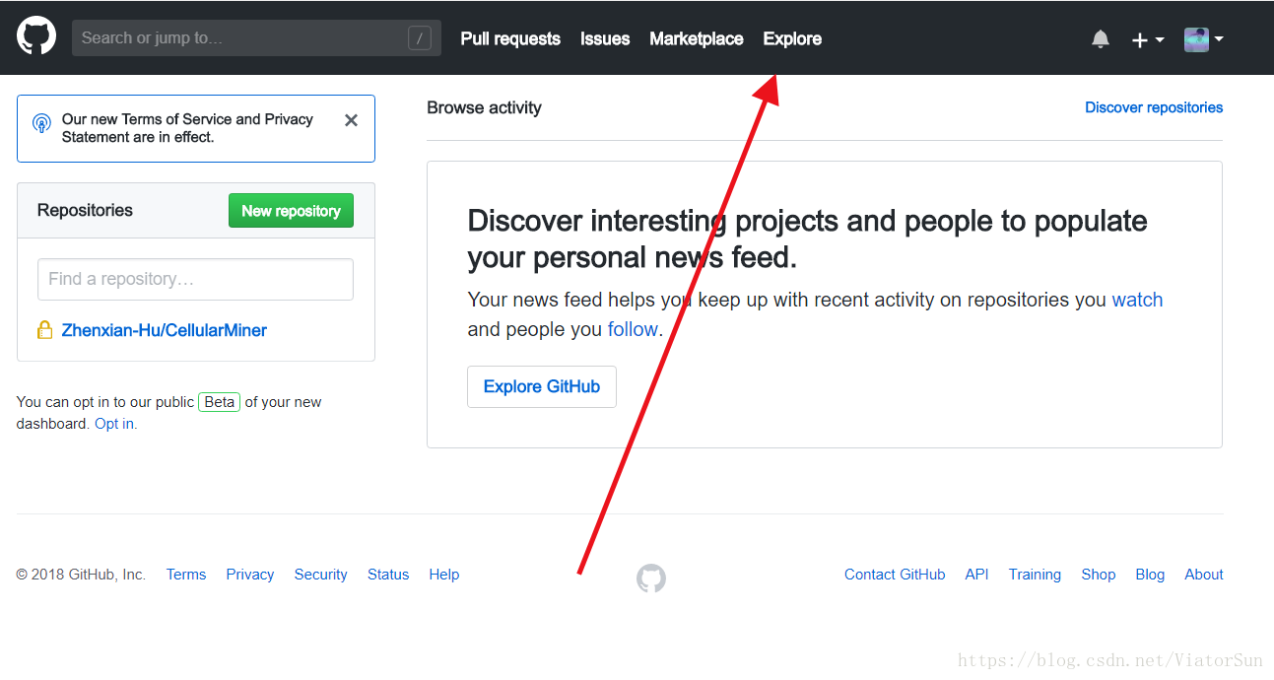This screenshot has width=1274, height=680.
Task: Go to Issues in navigation
Action: point(605,39)
